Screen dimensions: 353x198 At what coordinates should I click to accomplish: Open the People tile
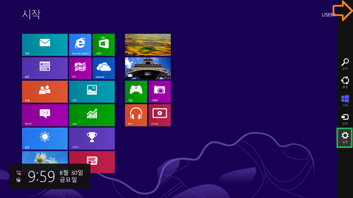(x=45, y=92)
